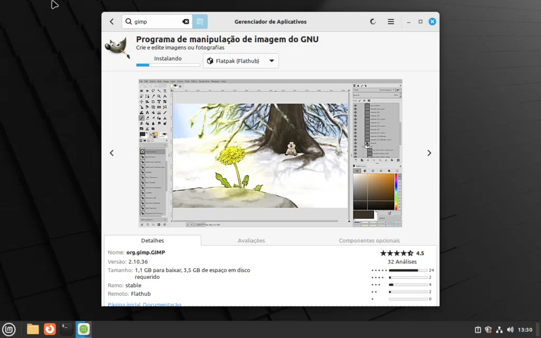Click the Instalando progress bar

pyautogui.click(x=167, y=64)
